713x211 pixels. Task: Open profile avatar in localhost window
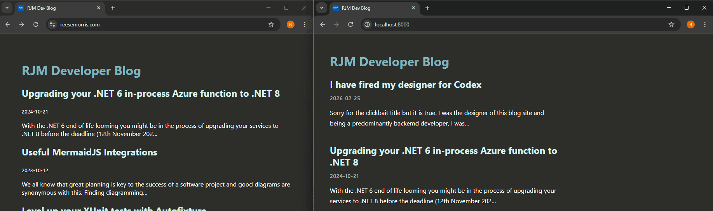coord(690,24)
